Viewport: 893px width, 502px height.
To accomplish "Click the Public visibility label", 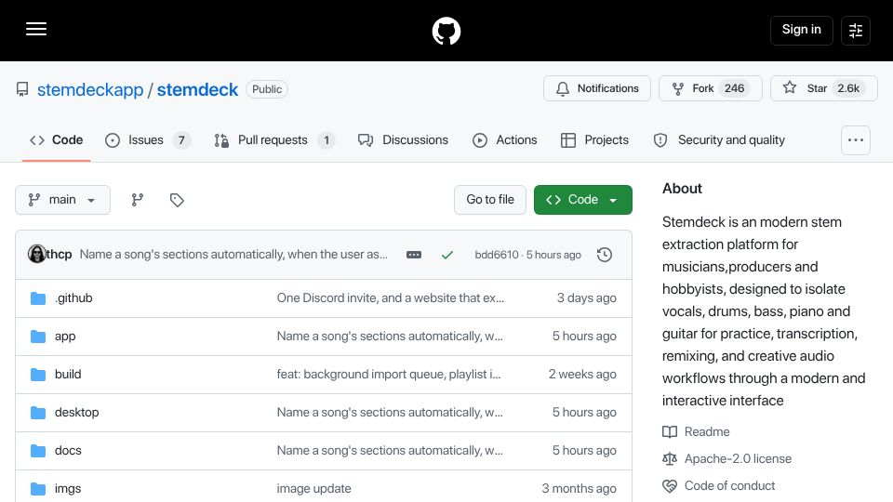I will pos(267,89).
